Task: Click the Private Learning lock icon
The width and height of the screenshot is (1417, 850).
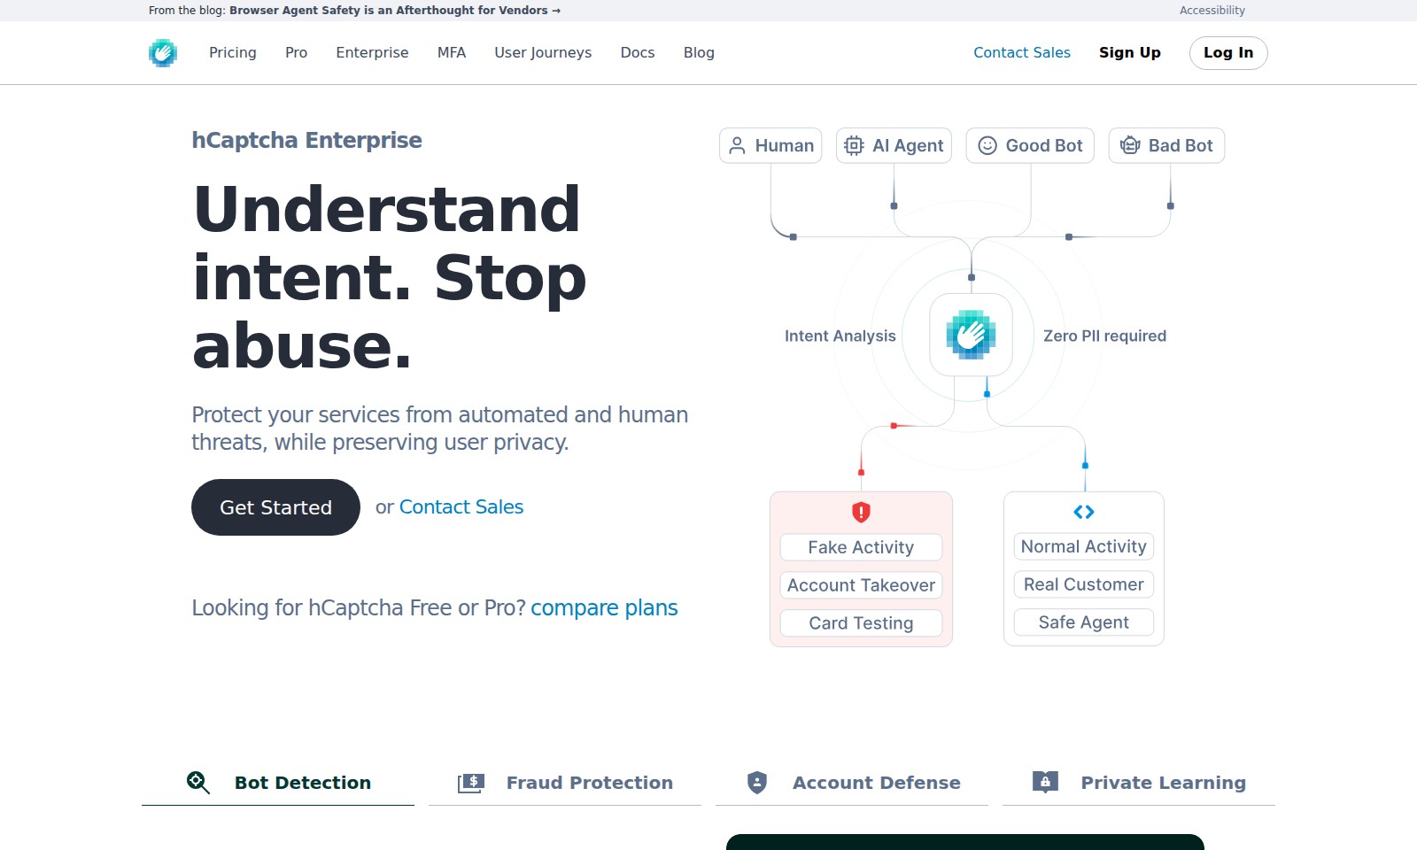Action: [x=1045, y=783]
